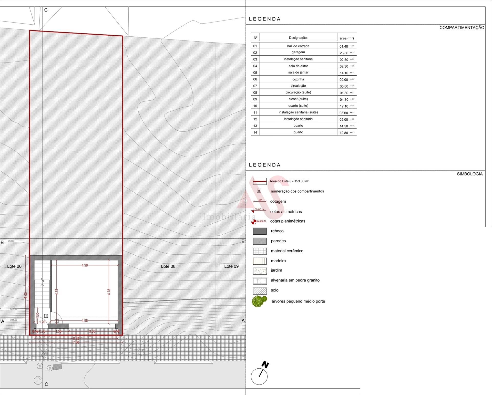Click the Lote 06 label

tap(14, 266)
